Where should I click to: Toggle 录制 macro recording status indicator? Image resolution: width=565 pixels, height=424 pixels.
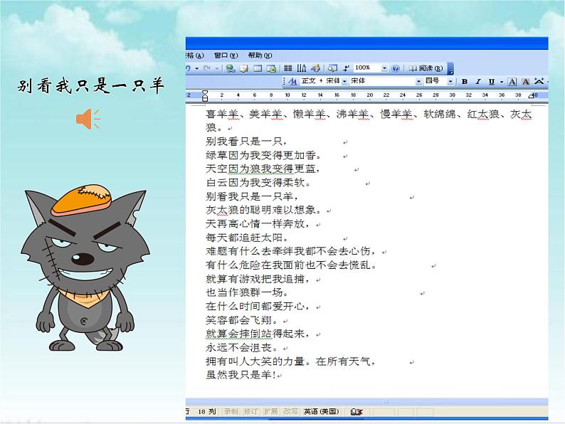pyautogui.click(x=231, y=411)
